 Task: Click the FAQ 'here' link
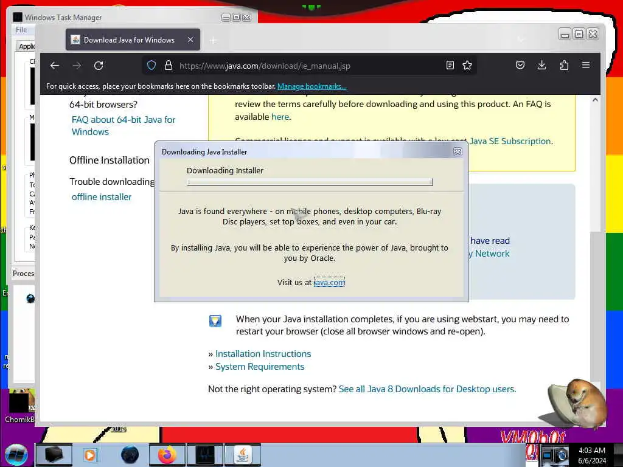coord(280,117)
